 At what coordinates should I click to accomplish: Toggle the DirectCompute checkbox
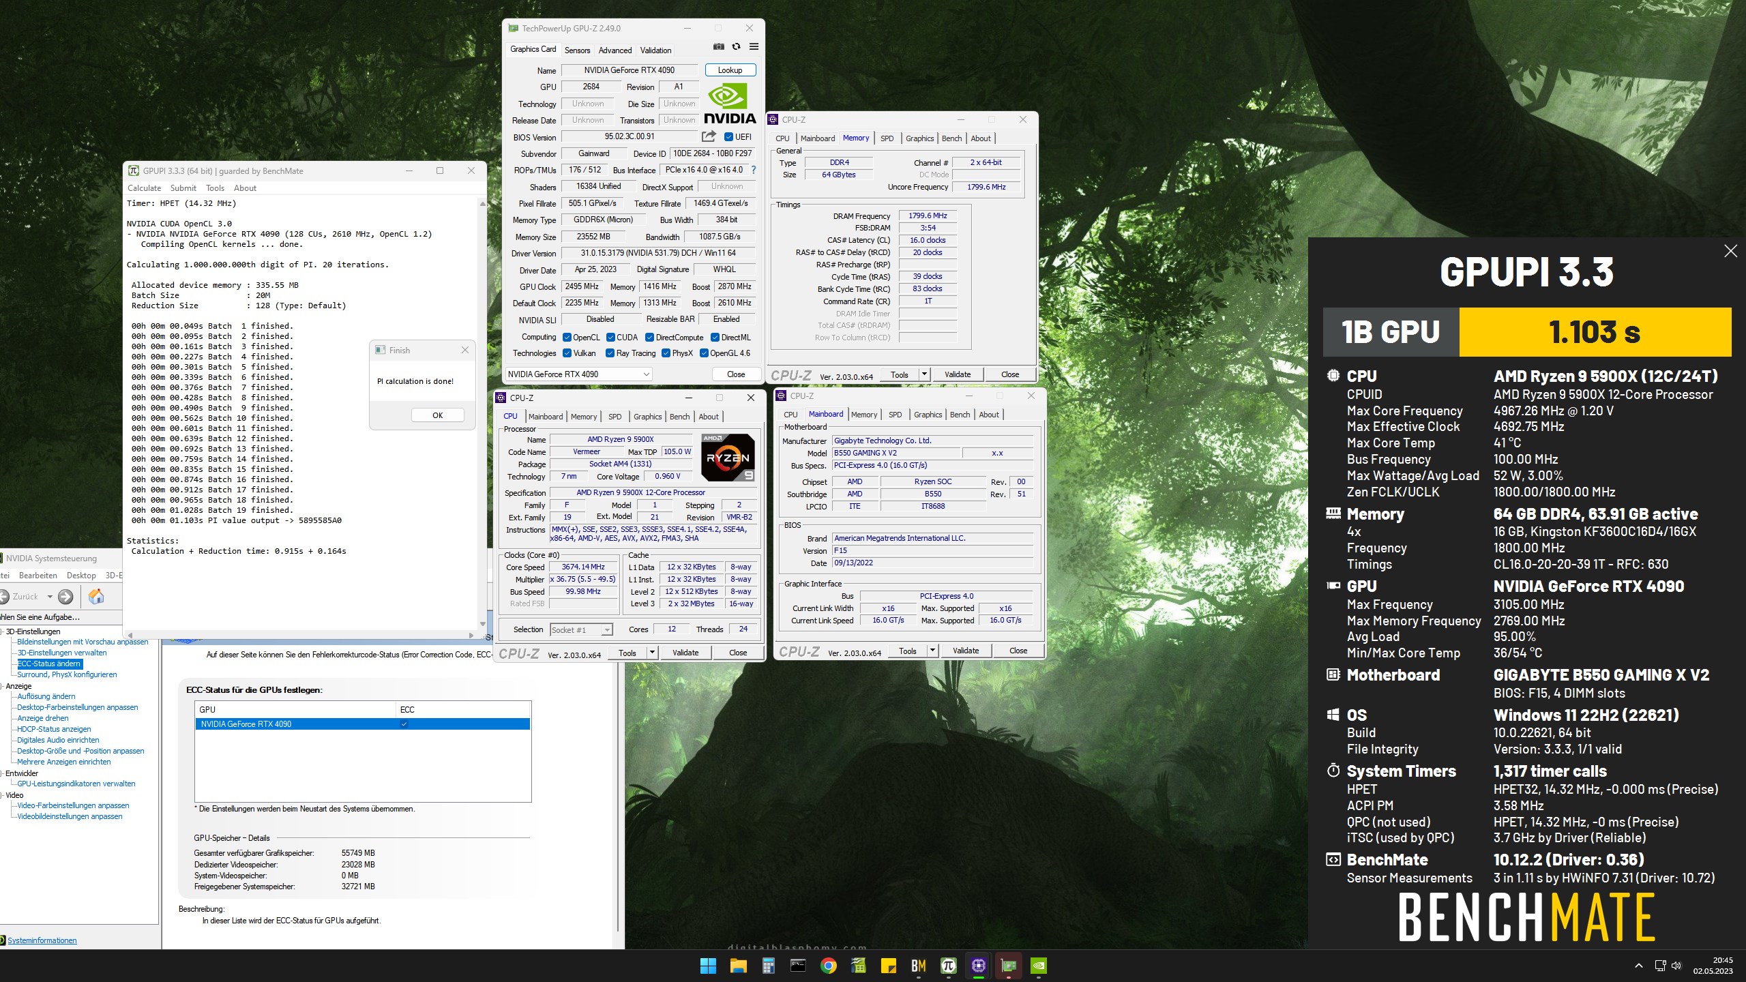point(650,338)
